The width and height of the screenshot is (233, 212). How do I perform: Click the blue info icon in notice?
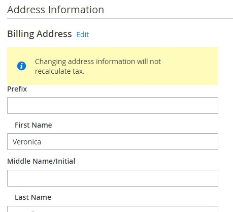[21, 66]
